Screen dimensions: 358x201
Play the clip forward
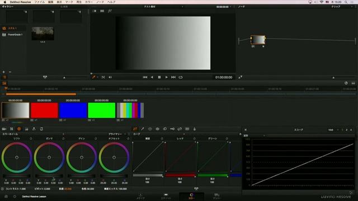click(167, 77)
